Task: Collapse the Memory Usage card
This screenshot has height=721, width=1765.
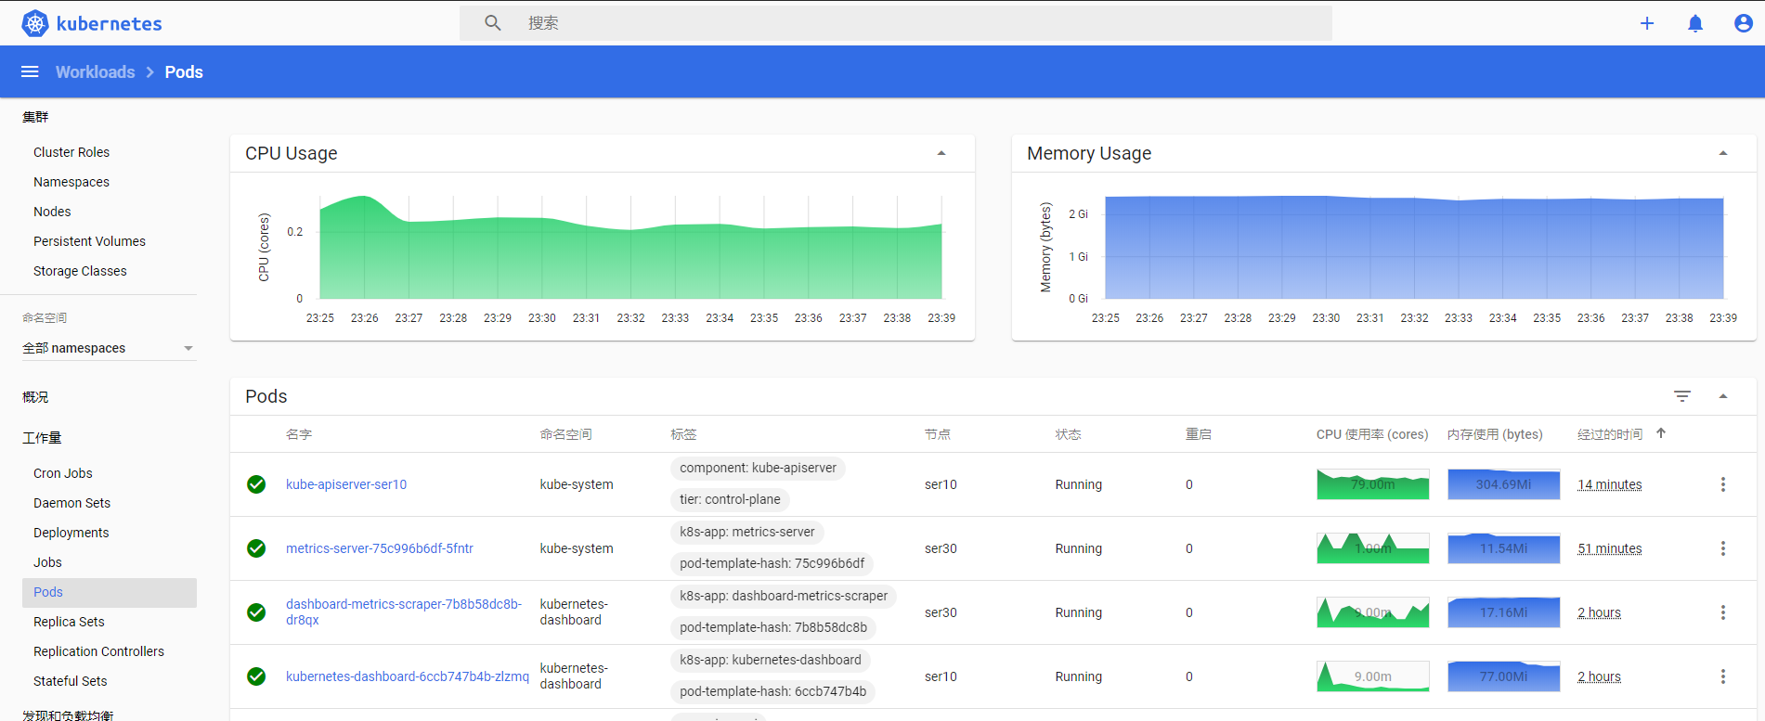Action: 1723,153
